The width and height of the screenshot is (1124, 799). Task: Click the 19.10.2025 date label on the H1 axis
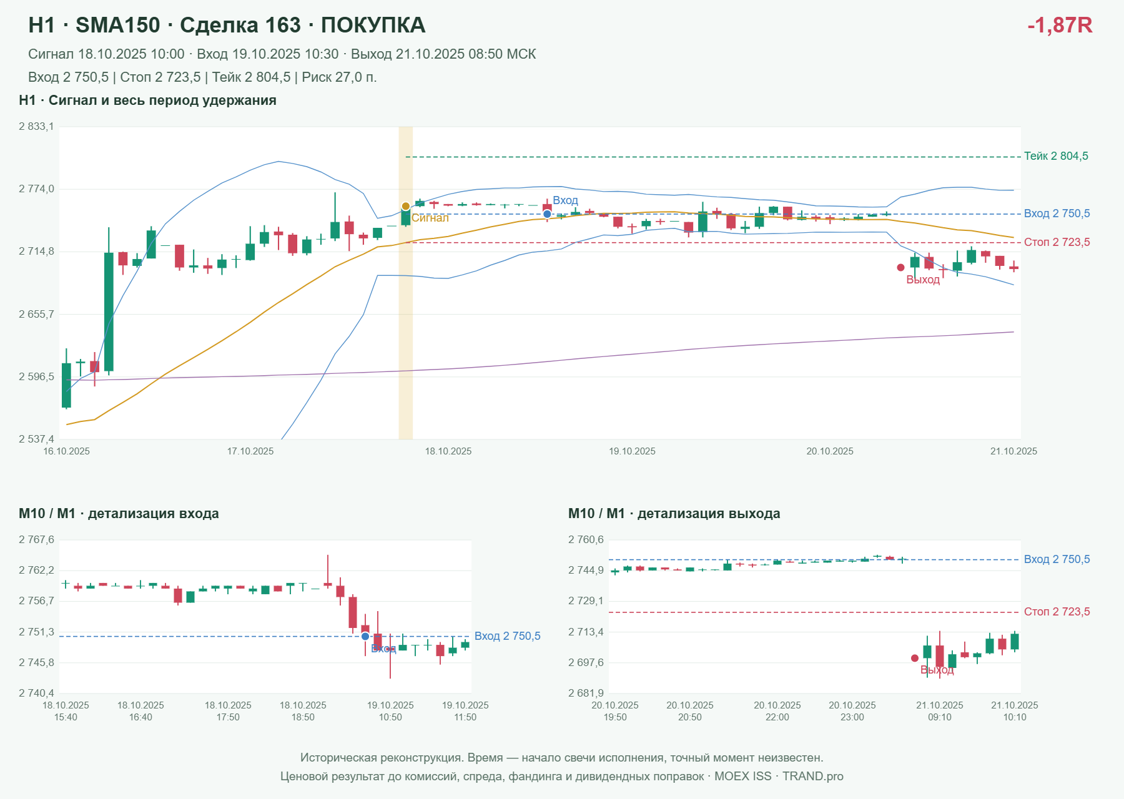pyautogui.click(x=632, y=451)
